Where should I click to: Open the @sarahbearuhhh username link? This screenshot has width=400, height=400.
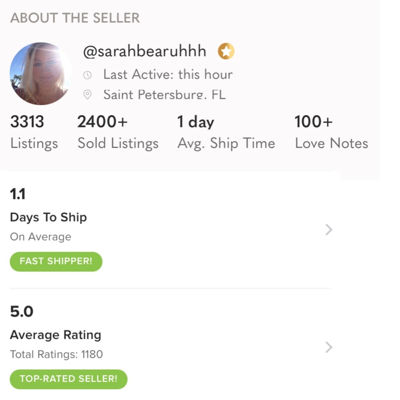tap(144, 51)
